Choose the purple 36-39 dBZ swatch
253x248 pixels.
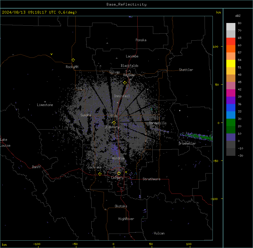tap(231, 100)
